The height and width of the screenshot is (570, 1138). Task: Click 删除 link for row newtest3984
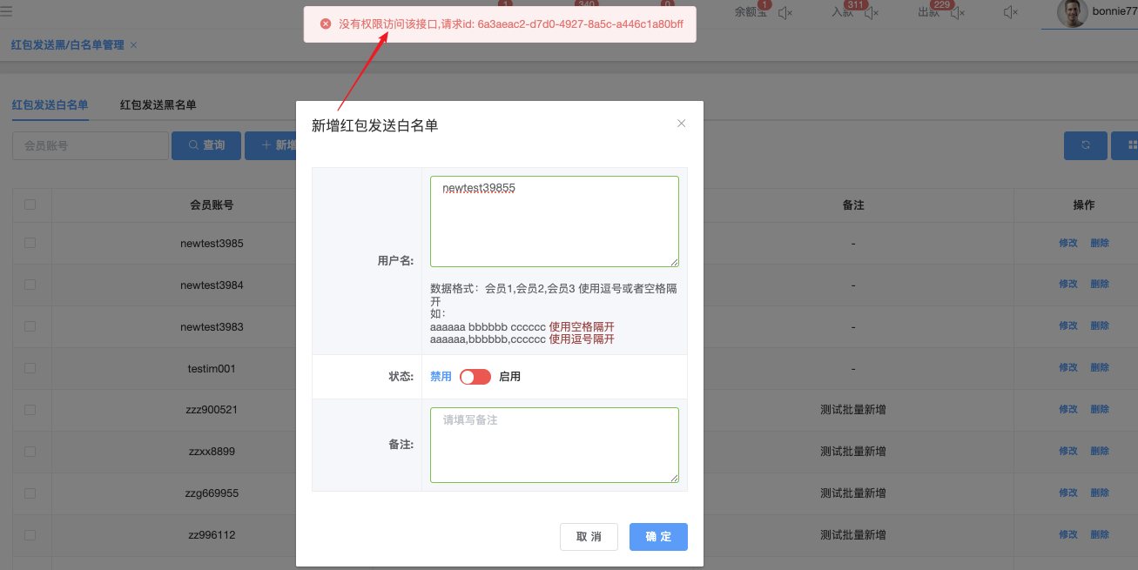click(x=1100, y=285)
